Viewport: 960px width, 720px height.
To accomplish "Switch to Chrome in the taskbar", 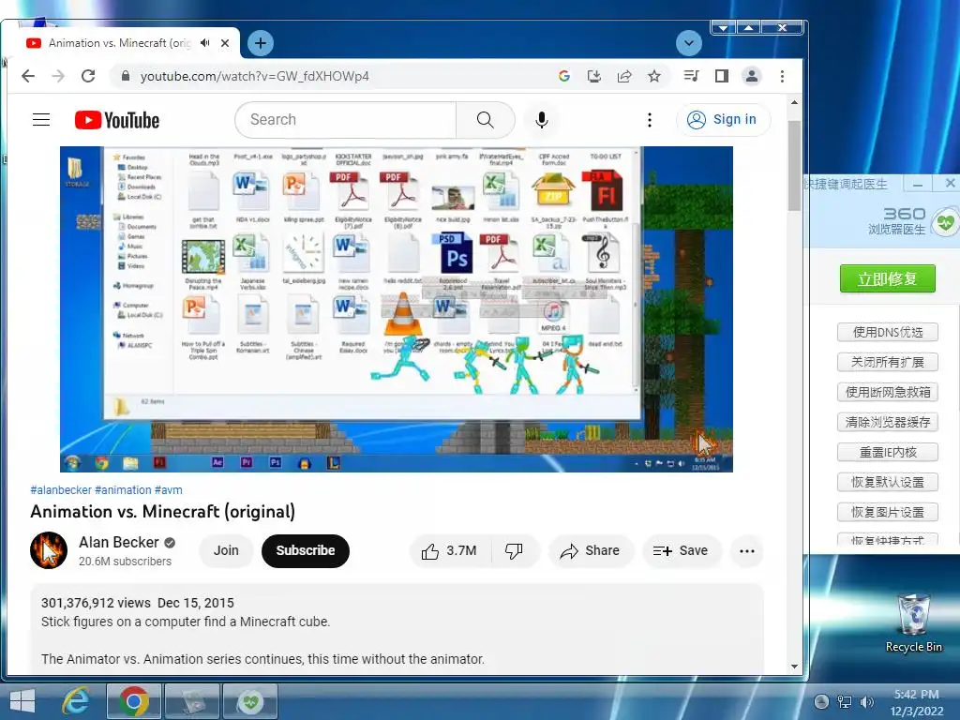I will (x=134, y=701).
